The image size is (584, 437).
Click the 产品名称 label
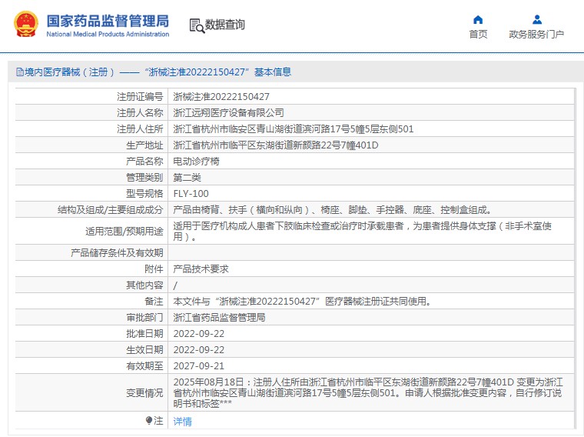point(144,162)
